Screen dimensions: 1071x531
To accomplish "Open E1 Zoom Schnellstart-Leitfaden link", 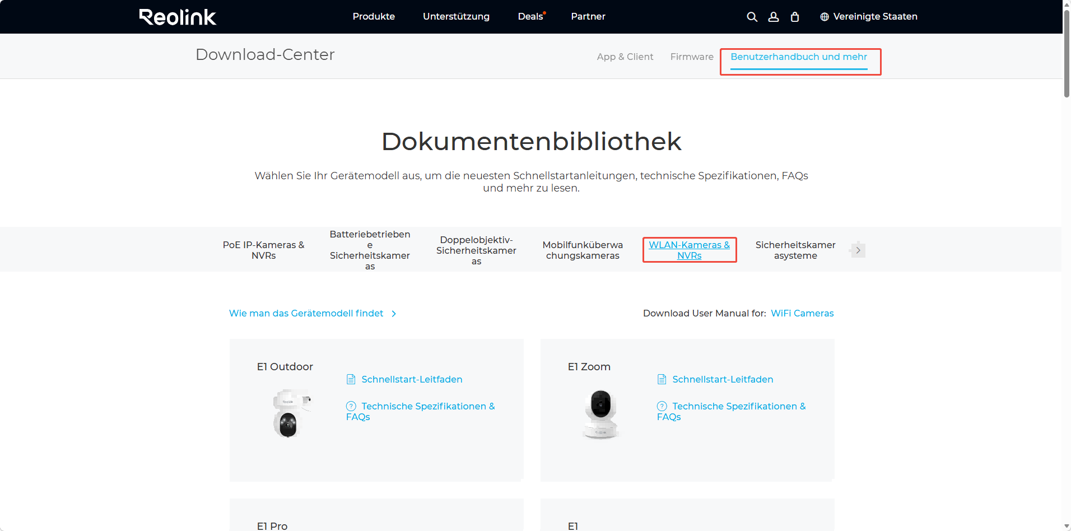I will point(723,379).
